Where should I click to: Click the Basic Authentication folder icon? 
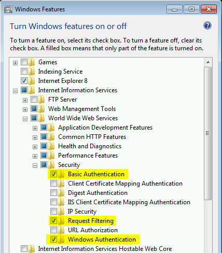(61, 174)
